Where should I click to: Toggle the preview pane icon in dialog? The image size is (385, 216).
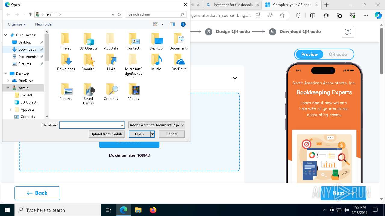pos(172,24)
